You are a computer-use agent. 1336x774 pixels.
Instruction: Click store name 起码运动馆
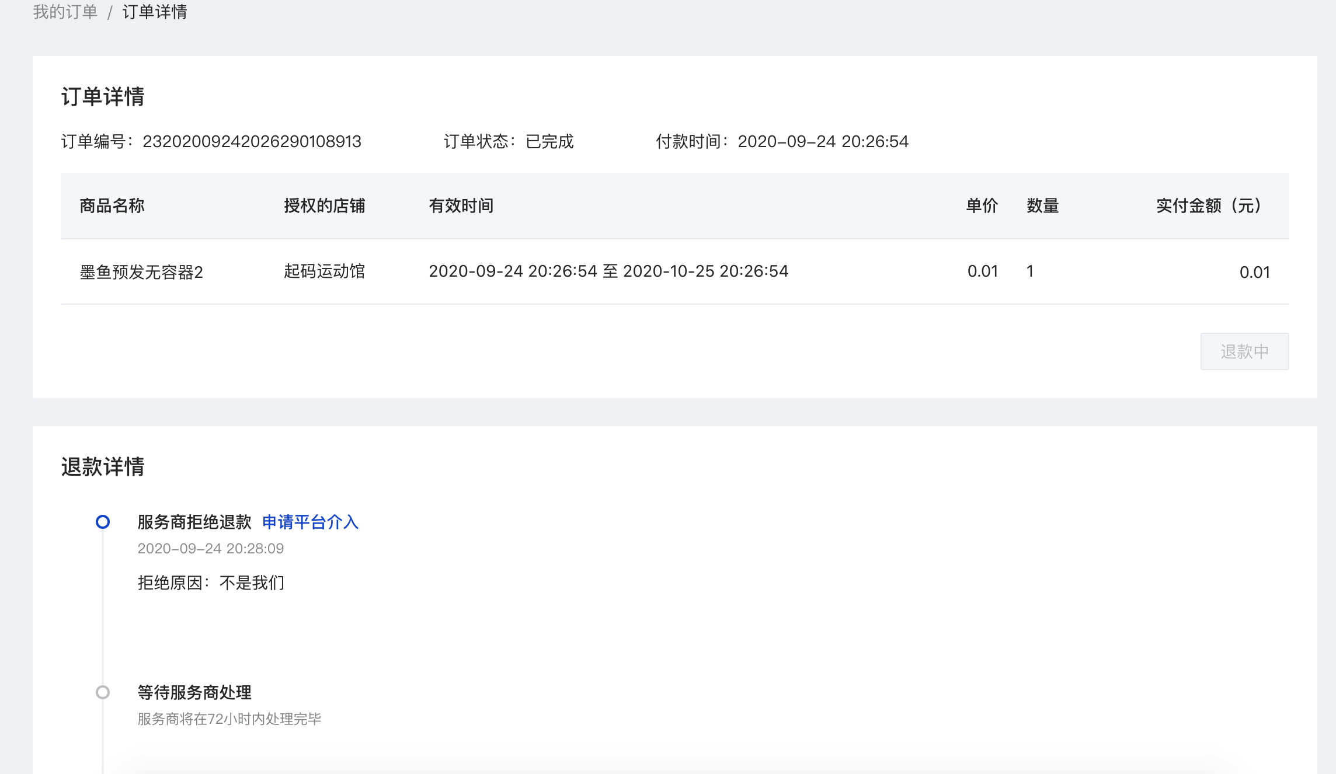[x=324, y=271]
